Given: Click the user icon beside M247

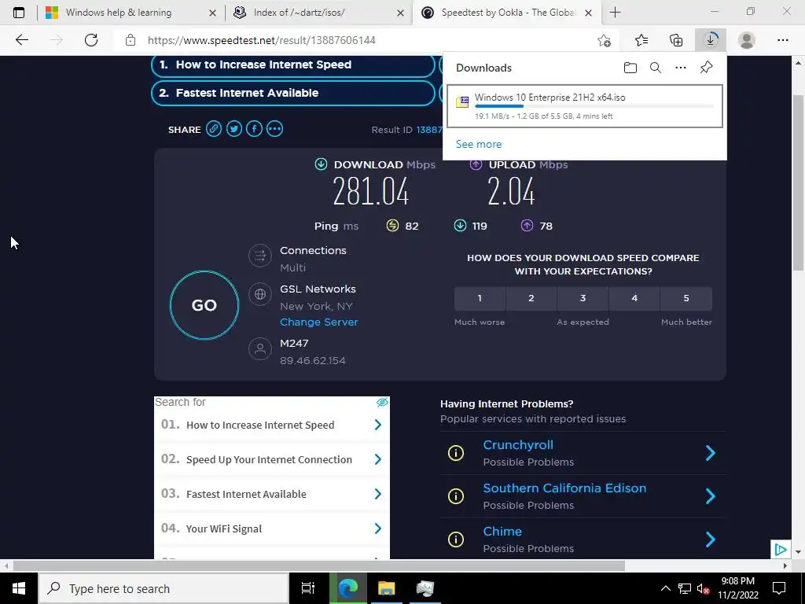Looking at the screenshot, I should [x=260, y=348].
